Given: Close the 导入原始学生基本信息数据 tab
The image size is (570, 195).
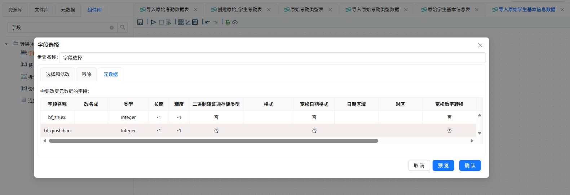Looking at the screenshot, I should click(x=562, y=10).
